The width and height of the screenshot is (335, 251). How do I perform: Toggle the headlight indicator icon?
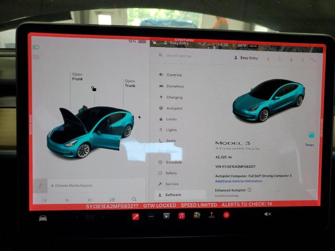pos(36,47)
